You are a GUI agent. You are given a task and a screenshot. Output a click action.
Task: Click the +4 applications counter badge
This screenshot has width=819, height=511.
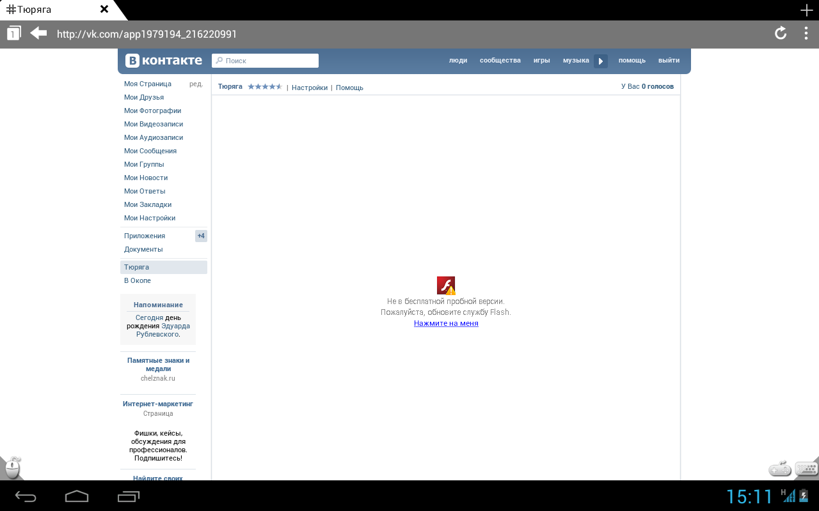click(201, 236)
